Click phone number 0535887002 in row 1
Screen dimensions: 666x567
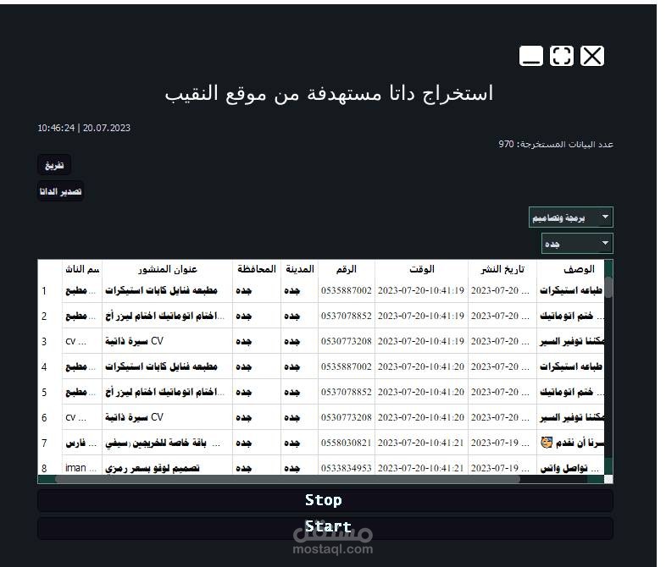point(347,290)
